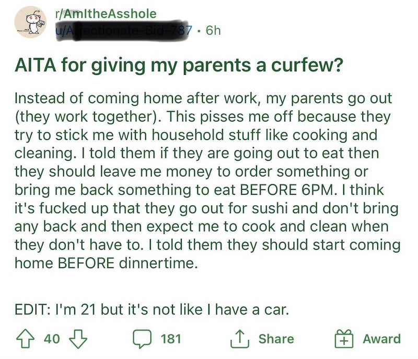Click the post title about curfew

(179, 65)
